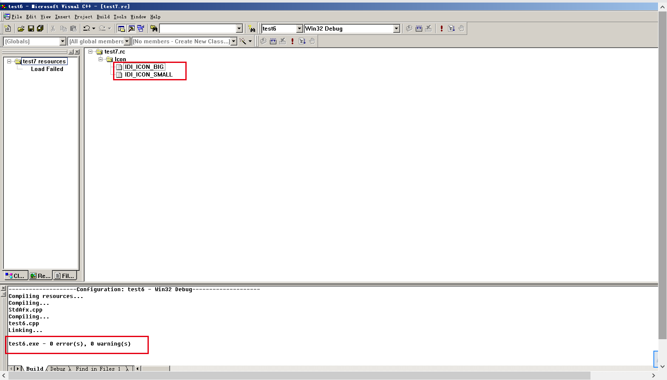Click the WizardBar actions wand icon
Image resolution: width=667 pixels, height=380 pixels.
[243, 41]
